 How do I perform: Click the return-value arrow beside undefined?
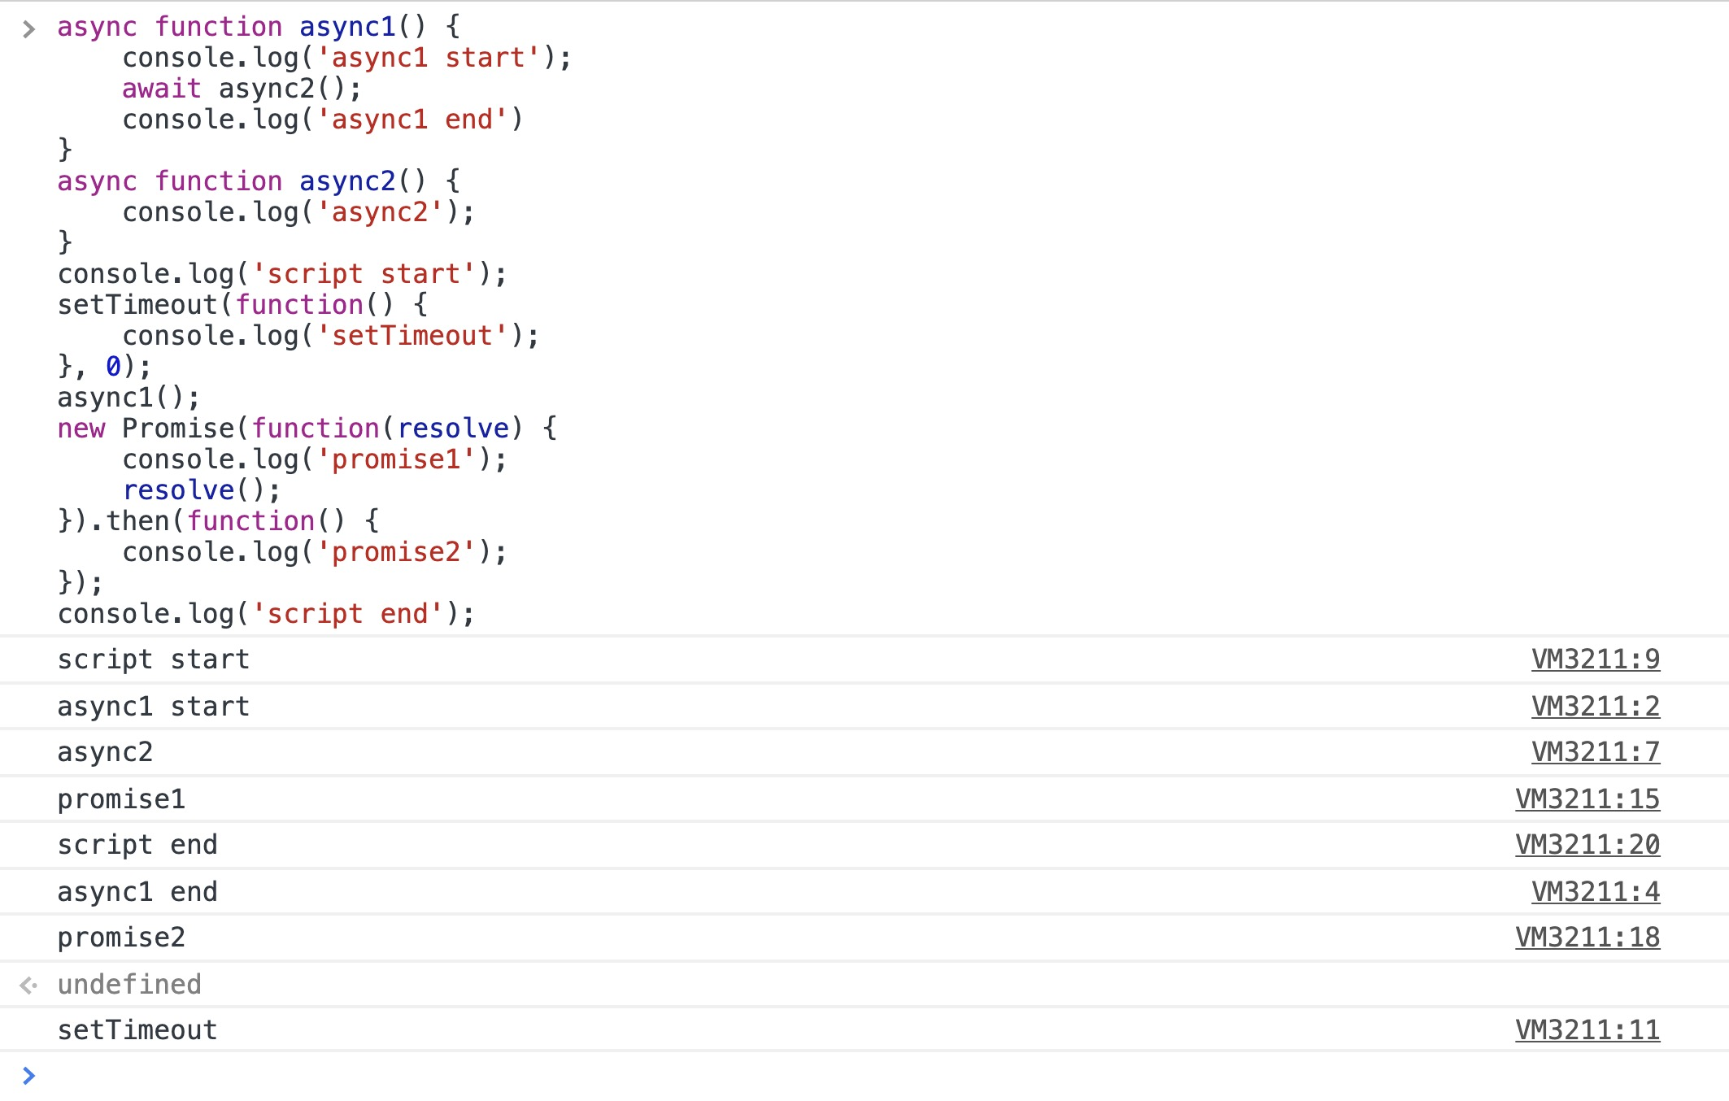pyautogui.click(x=29, y=986)
